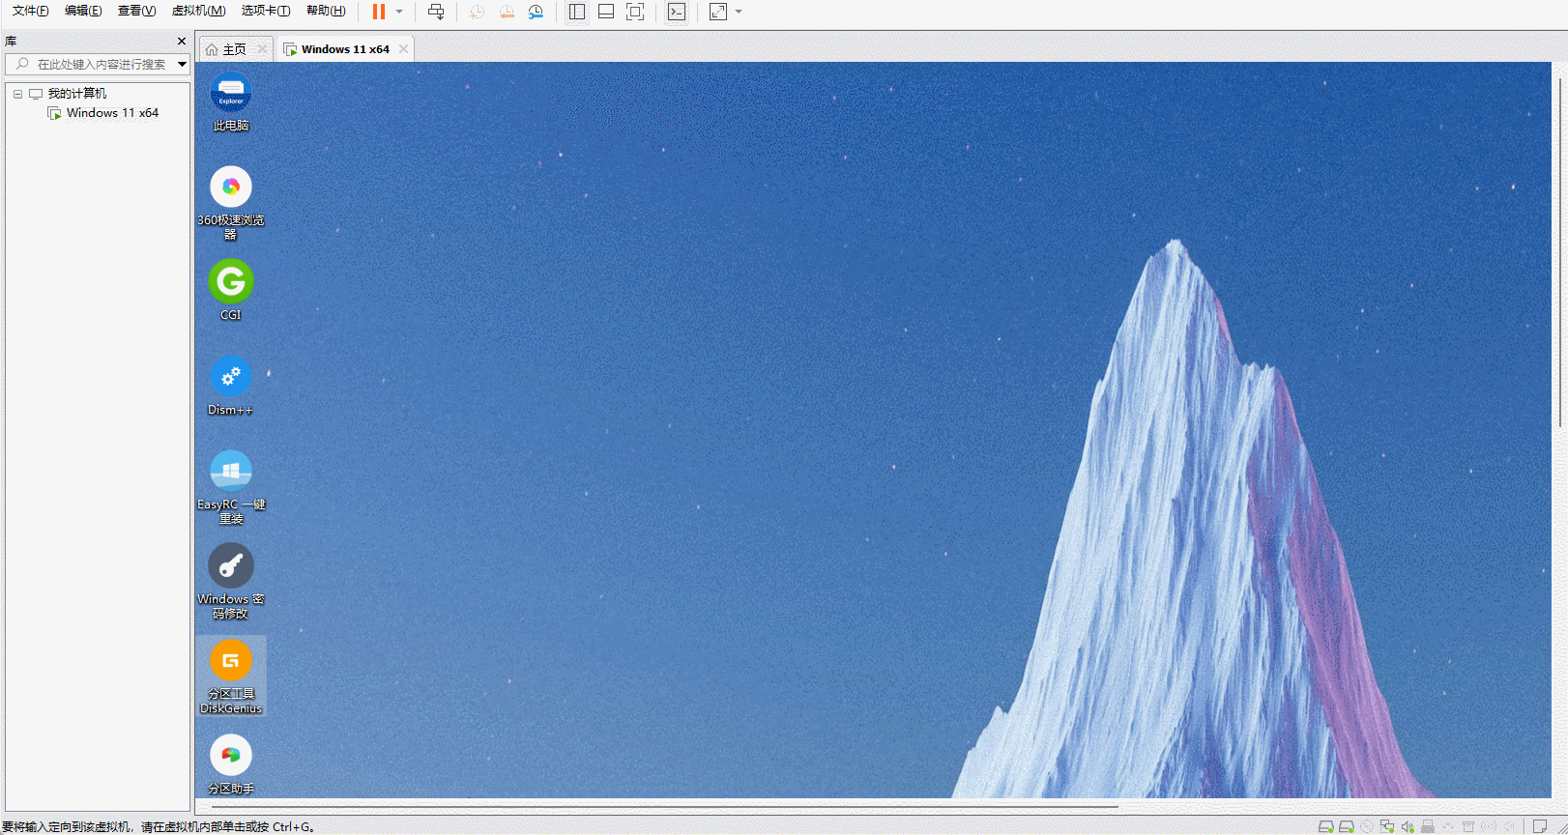Click the message log icon in status bar
Image resolution: width=1568 pixels, height=835 pixels.
point(1540,826)
